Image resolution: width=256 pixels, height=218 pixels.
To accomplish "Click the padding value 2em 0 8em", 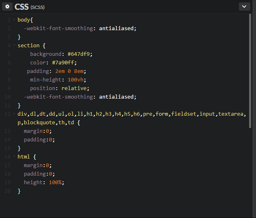I will pyautogui.click(x=69, y=71).
